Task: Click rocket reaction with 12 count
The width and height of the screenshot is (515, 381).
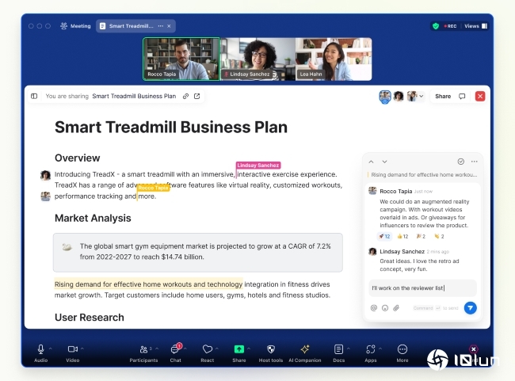Action: pos(384,236)
